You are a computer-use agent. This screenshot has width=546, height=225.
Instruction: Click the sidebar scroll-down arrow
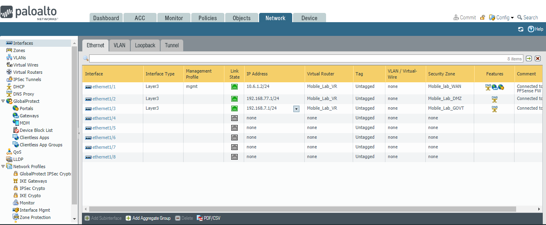74,218
